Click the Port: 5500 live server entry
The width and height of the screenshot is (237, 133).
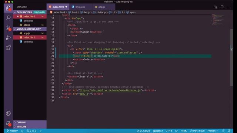click(x=197, y=131)
